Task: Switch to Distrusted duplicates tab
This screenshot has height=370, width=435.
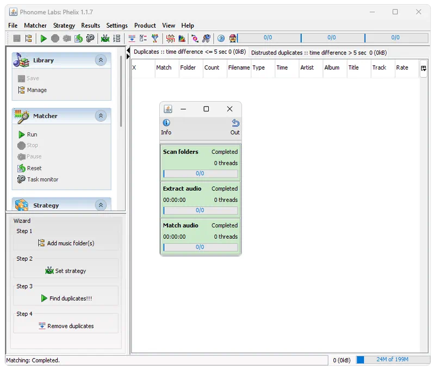Action: 319,52
